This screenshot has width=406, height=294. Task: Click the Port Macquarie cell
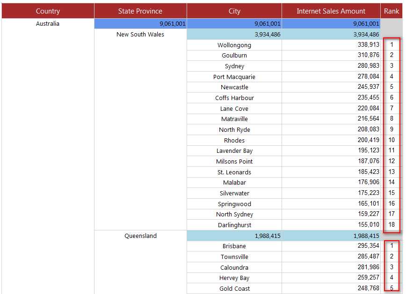tap(234, 77)
